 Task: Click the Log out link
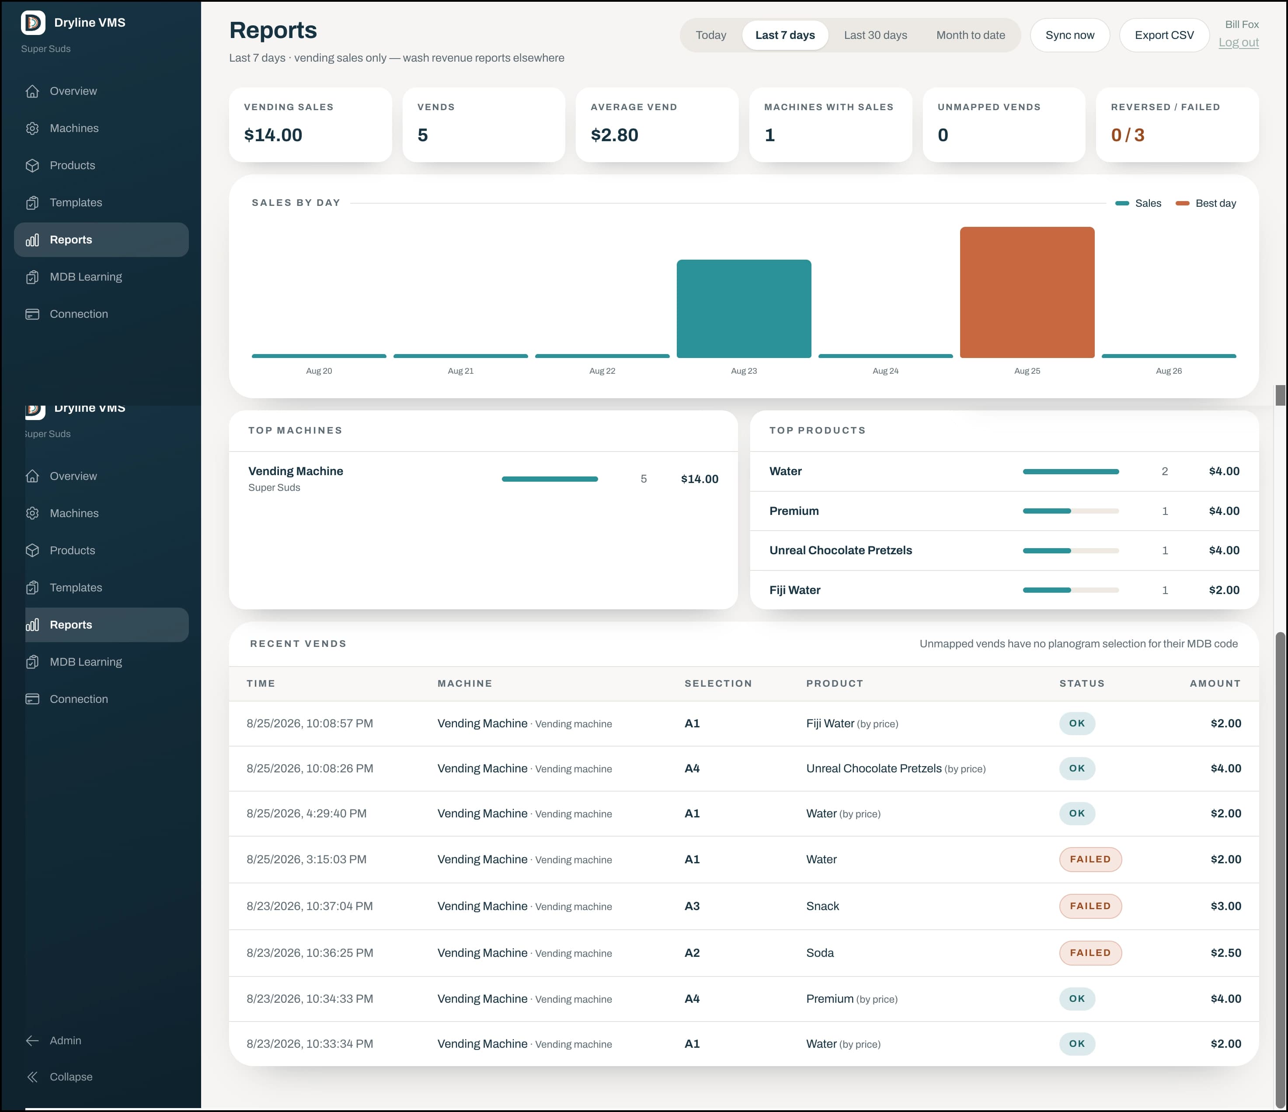(x=1238, y=43)
